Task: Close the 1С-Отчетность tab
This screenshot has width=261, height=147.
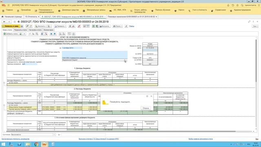Action: click(39, 17)
